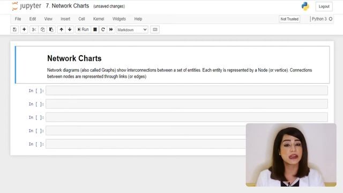
Task: Open the command palette keyboard icon
Action: [x=155, y=29]
